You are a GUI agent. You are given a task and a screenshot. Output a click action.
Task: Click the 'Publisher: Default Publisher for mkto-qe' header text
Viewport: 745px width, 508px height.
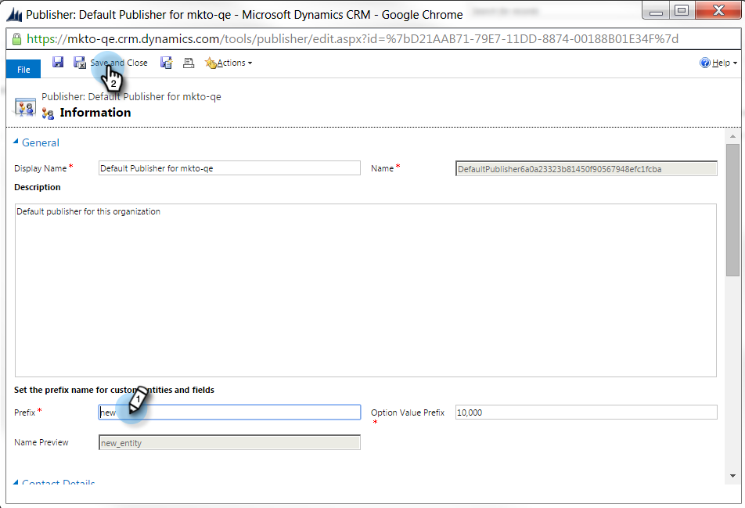(131, 96)
